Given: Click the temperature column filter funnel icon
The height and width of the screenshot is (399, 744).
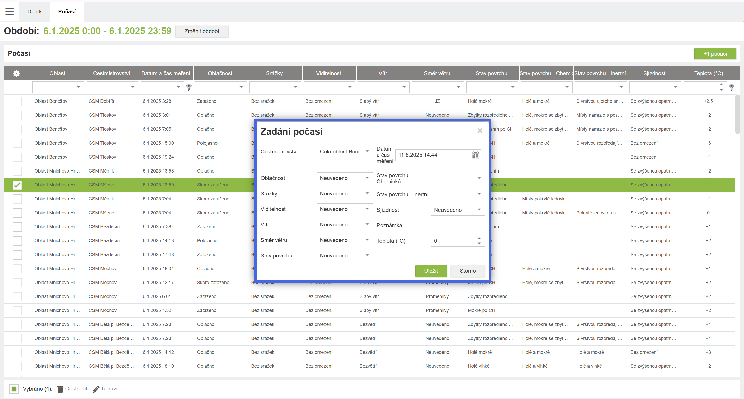Looking at the screenshot, I should point(732,87).
